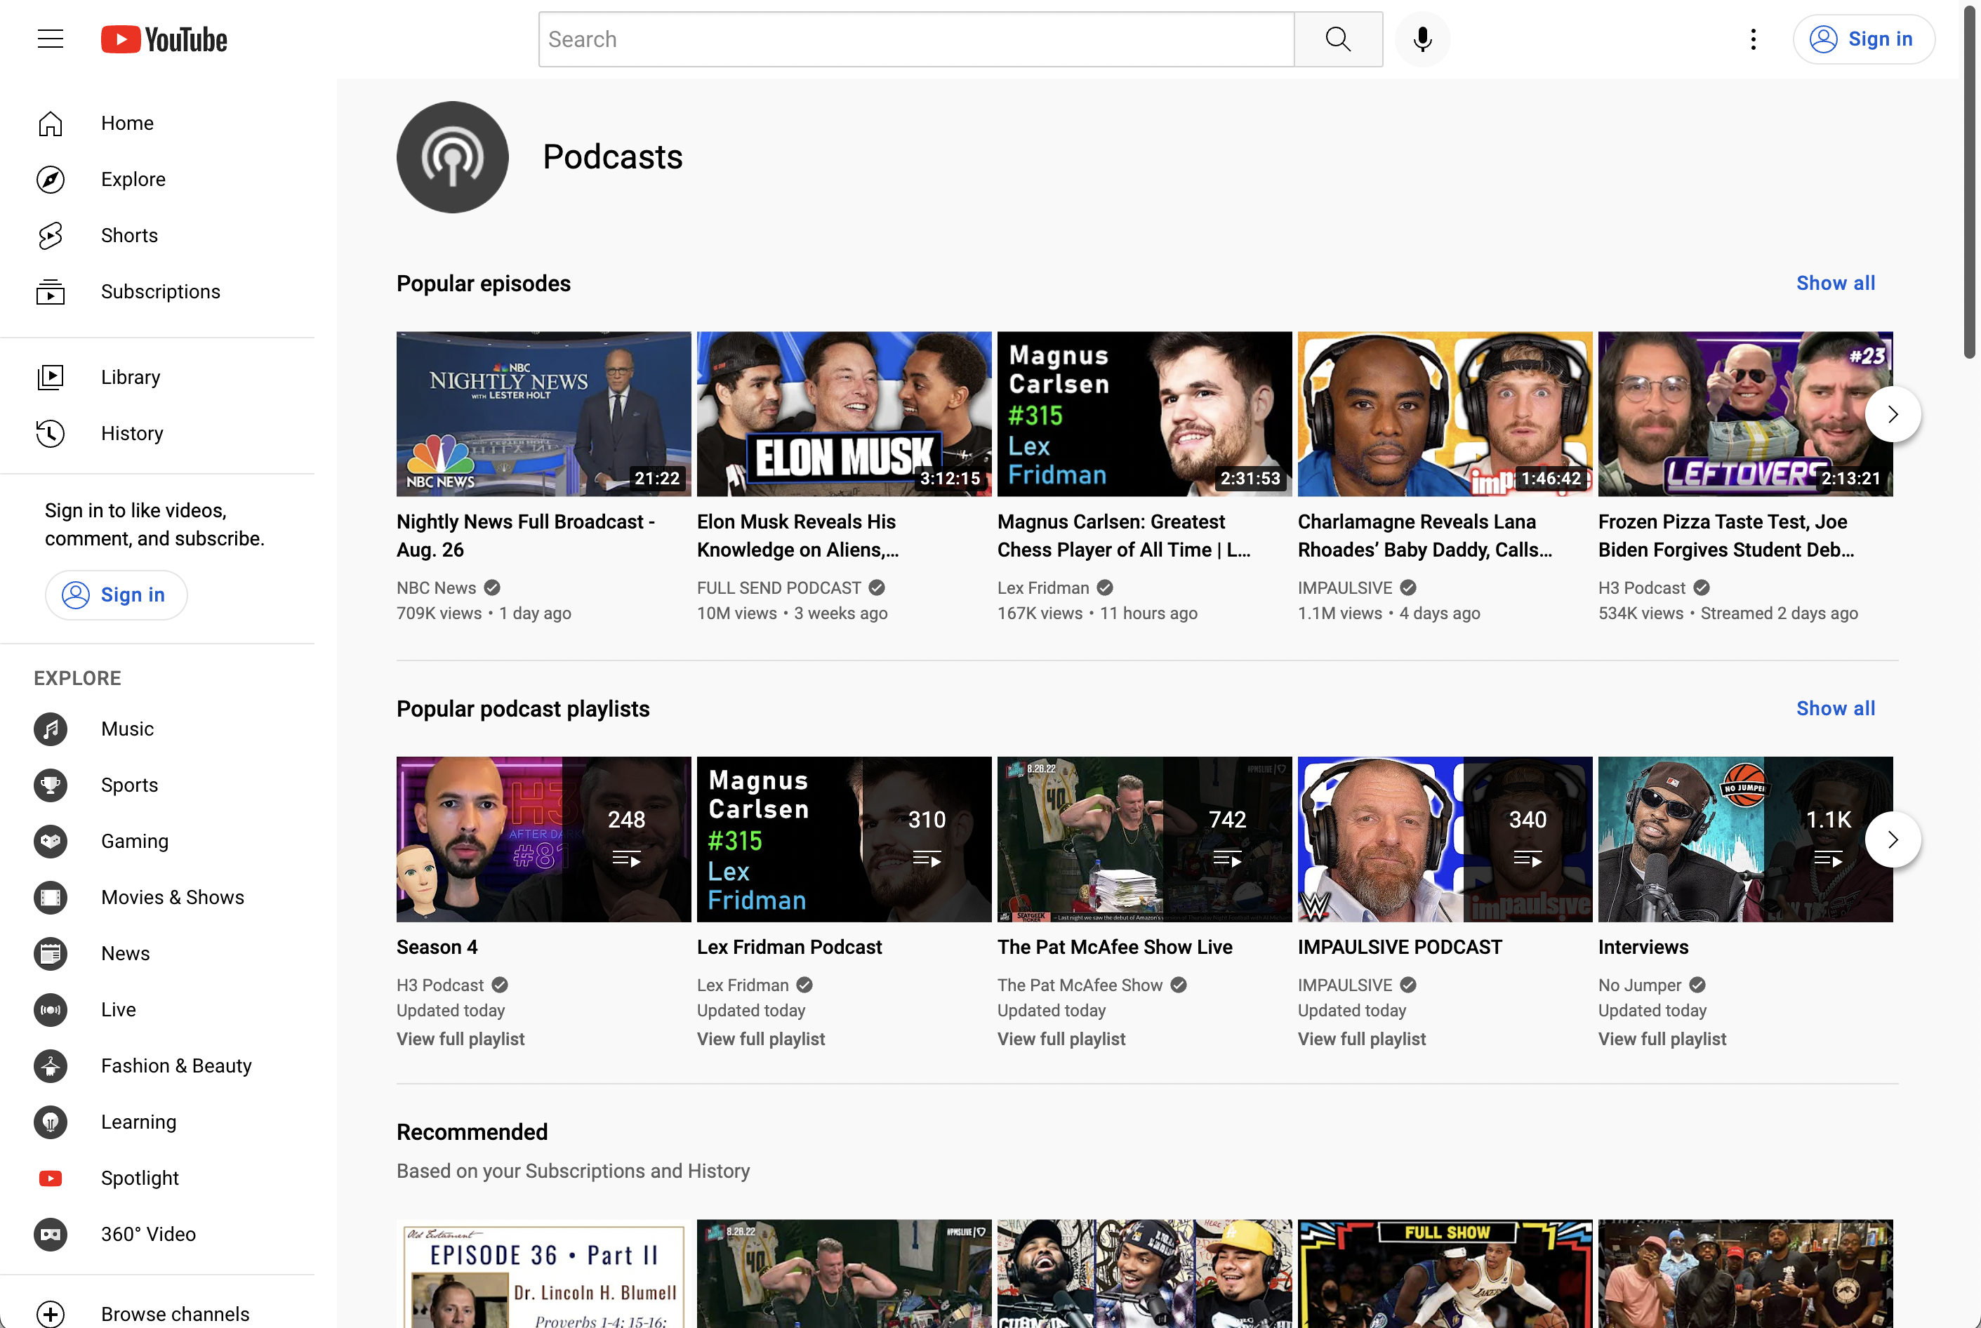Click the Sports trophy icon

point(51,785)
